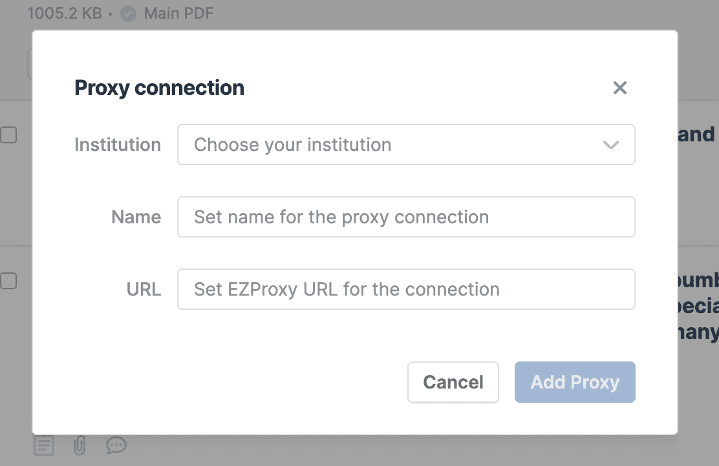Click the 1005.2 KB file size text
The height and width of the screenshot is (466, 719).
(x=64, y=14)
